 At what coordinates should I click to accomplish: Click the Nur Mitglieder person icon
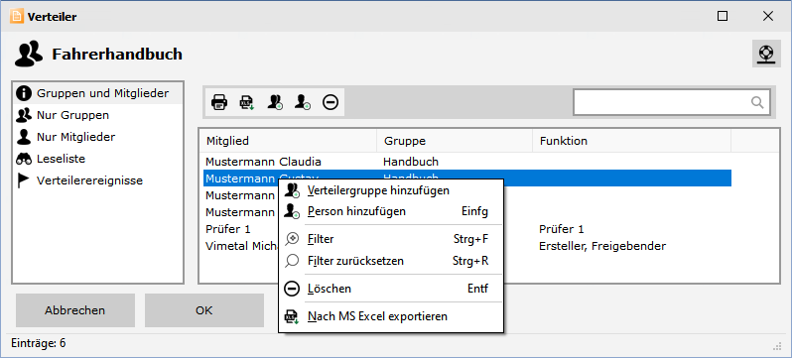pyautogui.click(x=23, y=137)
